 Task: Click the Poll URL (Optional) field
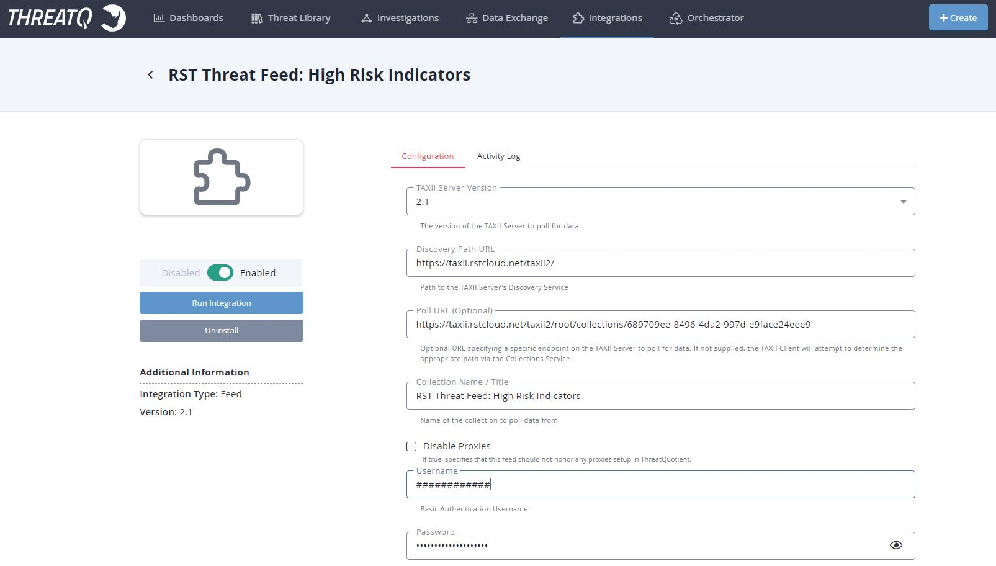660,325
